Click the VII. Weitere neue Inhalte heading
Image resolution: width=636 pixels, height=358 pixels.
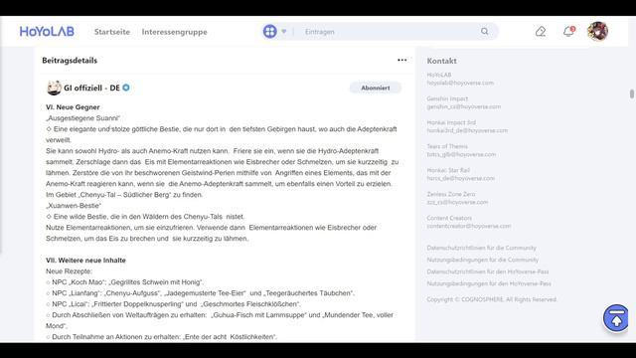[x=85, y=261]
